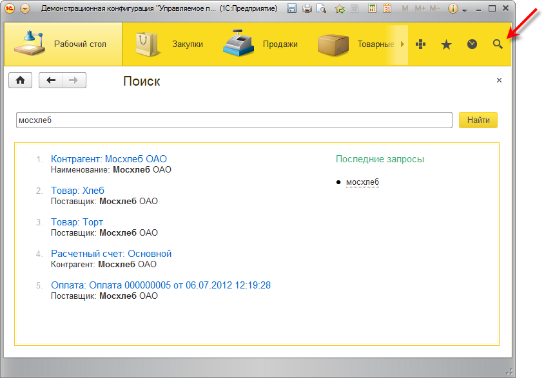Open the Calendar icon
Screen dimensions: 546x378
[387, 8]
